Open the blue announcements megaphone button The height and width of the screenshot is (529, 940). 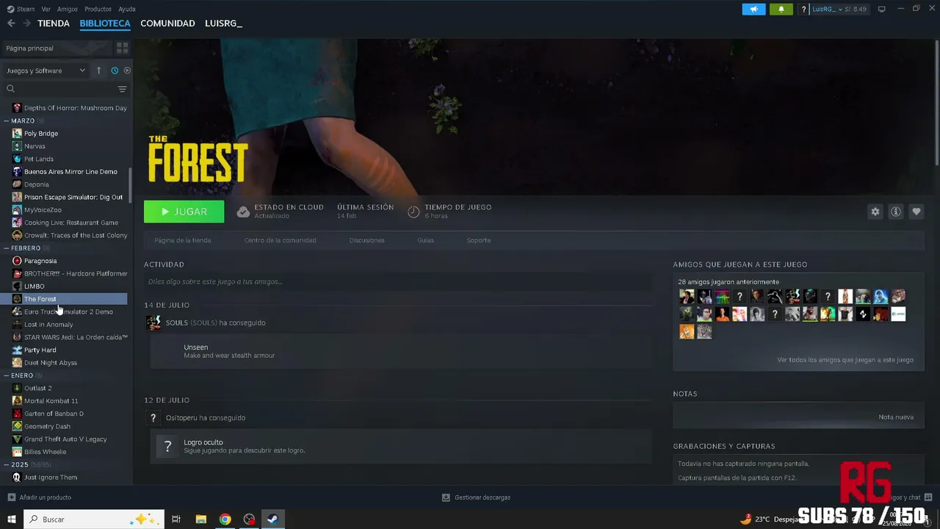coord(753,9)
